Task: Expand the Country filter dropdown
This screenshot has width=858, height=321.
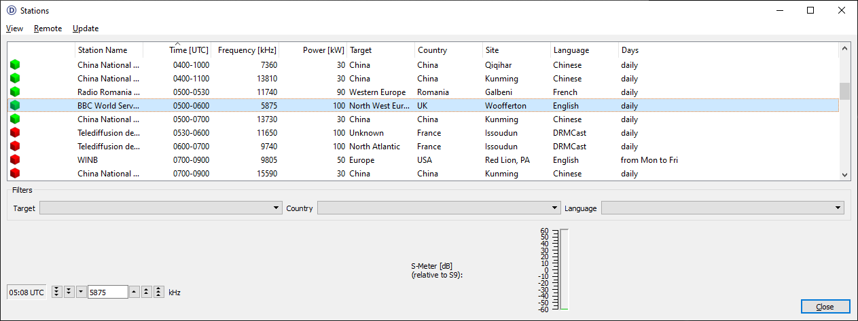Action: pyautogui.click(x=438, y=208)
